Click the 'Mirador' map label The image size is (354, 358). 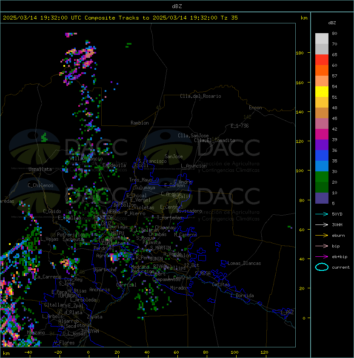179,288
